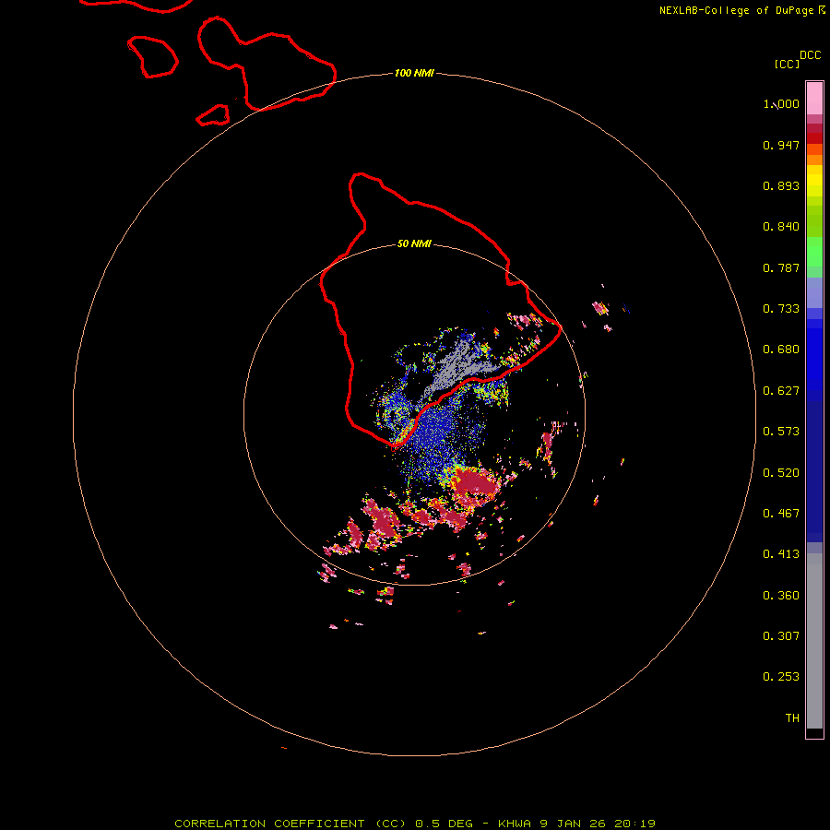The height and width of the screenshot is (830, 830).
Task: Select the 0.947 color scale value
Action: click(x=781, y=145)
